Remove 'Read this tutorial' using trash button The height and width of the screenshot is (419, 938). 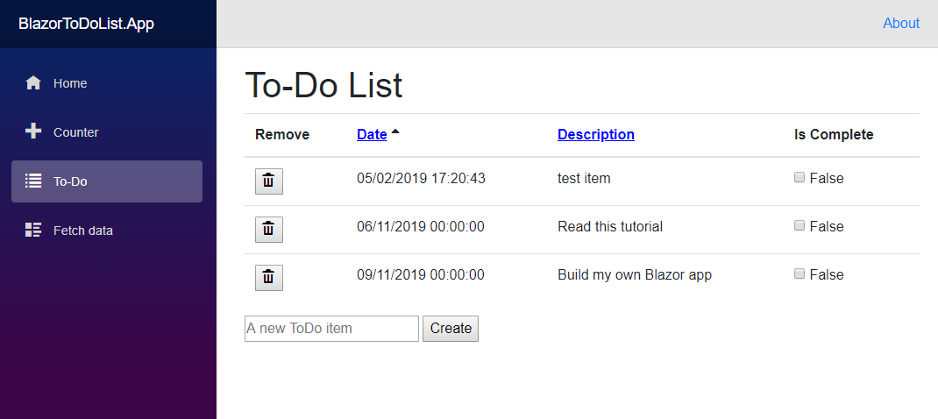click(269, 230)
